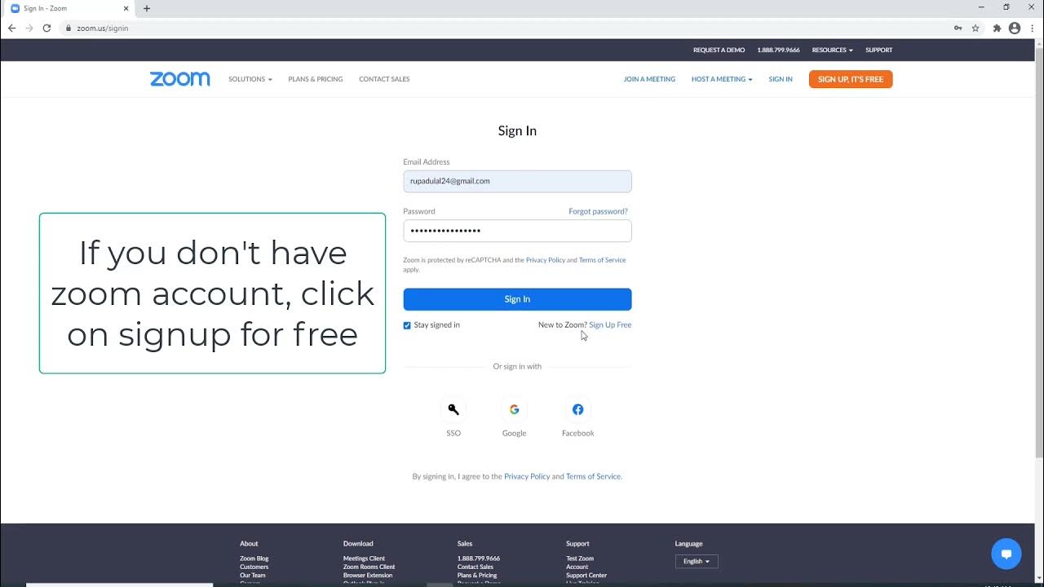The image size is (1044, 587).
Task: Select Join a Meeting in the navigation
Action: 649,79
